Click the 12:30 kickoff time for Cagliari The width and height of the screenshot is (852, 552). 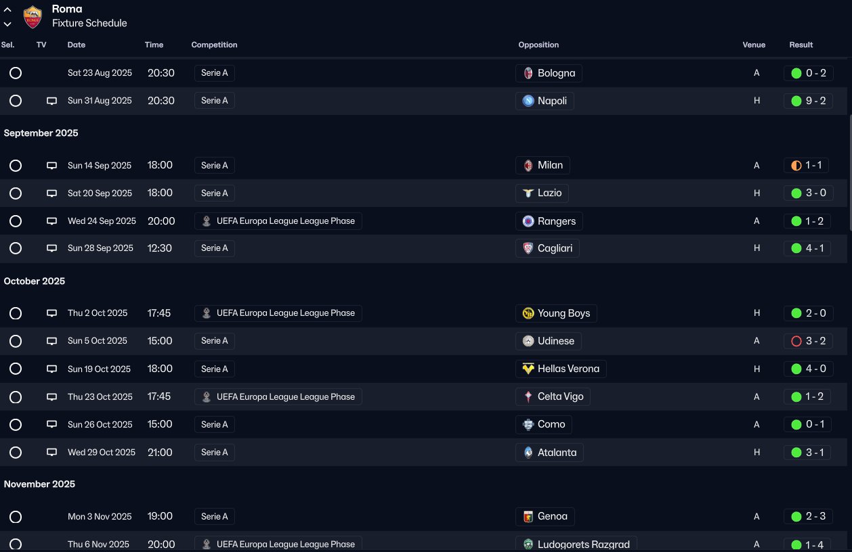(x=160, y=248)
